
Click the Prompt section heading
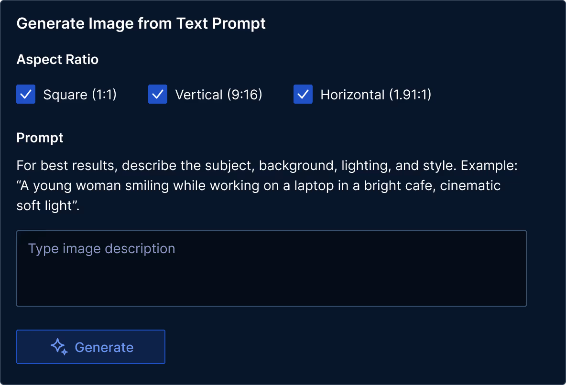tap(40, 138)
